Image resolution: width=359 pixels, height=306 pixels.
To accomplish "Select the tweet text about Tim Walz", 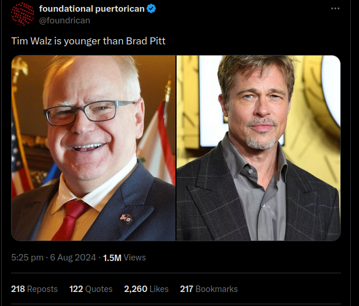I will pos(89,41).
